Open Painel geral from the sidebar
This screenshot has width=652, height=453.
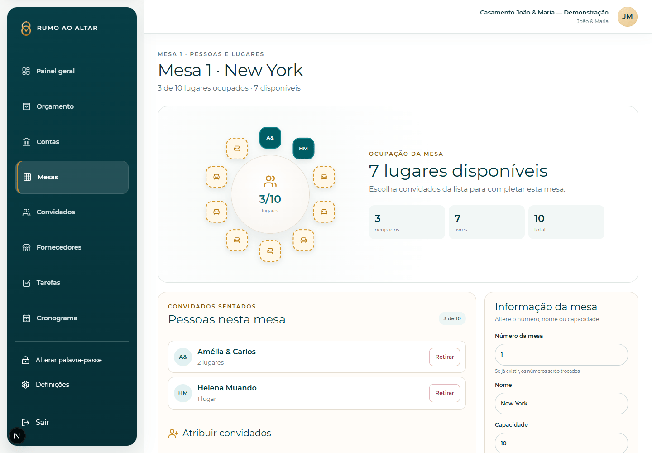coord(72,71)
